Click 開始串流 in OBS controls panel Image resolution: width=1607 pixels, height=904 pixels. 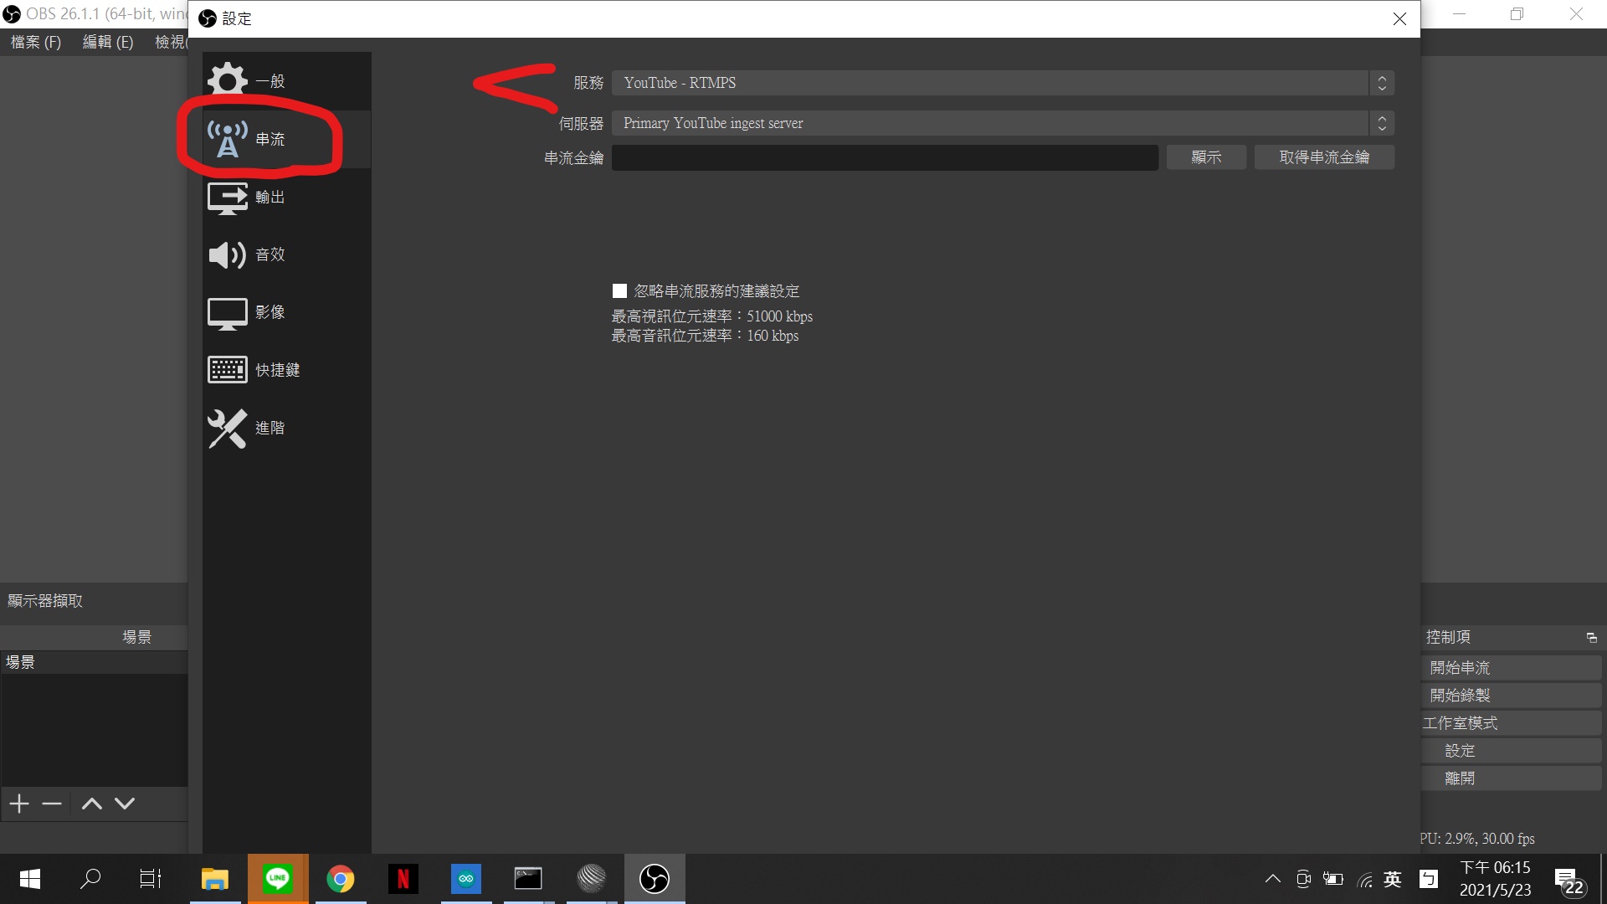point(1511,668)
